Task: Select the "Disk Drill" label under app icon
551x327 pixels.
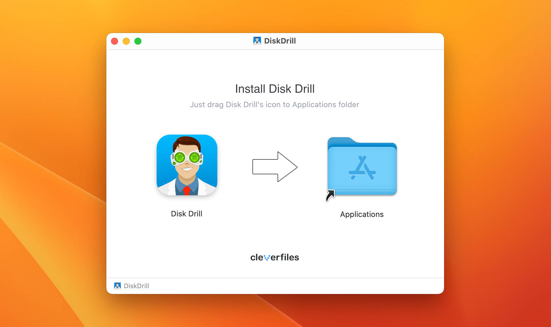Action: 187,214
